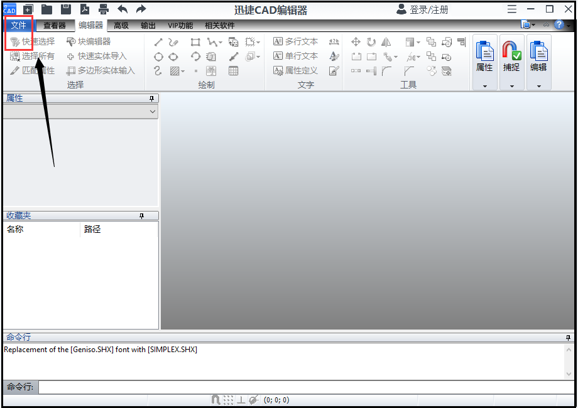Screen dimensions: 578x408
Task: Pick the Mirror tool in Tools group
Action: coord(386,42)
